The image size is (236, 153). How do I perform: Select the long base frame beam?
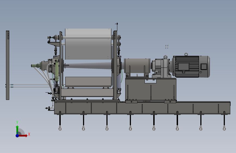pos(142,108)
